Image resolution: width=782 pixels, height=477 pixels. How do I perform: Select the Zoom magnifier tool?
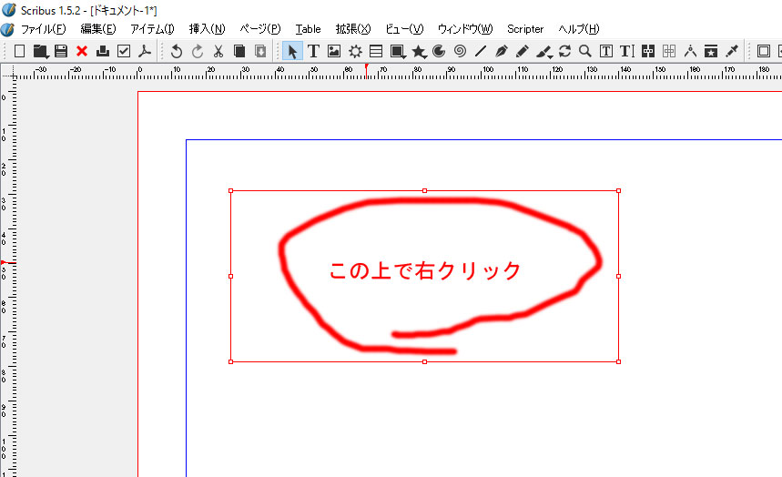pyautogui.click(x=585, y=51)
